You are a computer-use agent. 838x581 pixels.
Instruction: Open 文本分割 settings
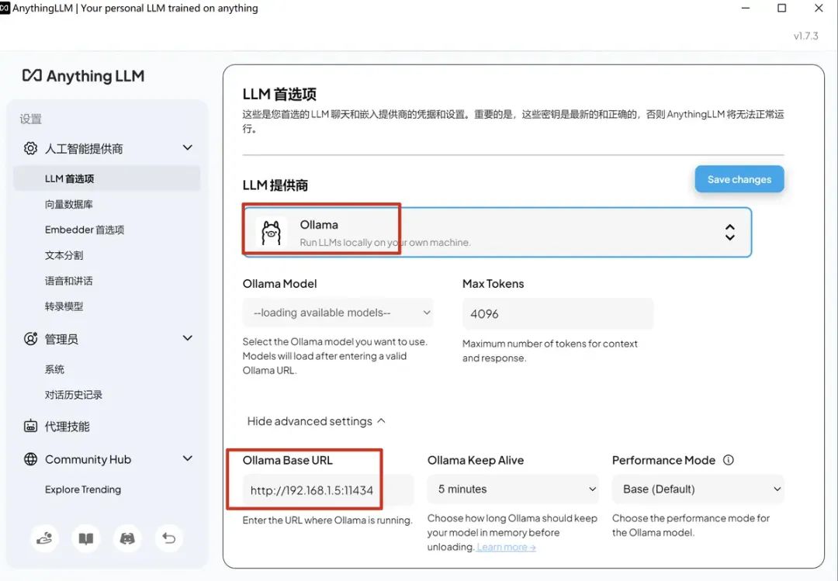tap(64, 255)
